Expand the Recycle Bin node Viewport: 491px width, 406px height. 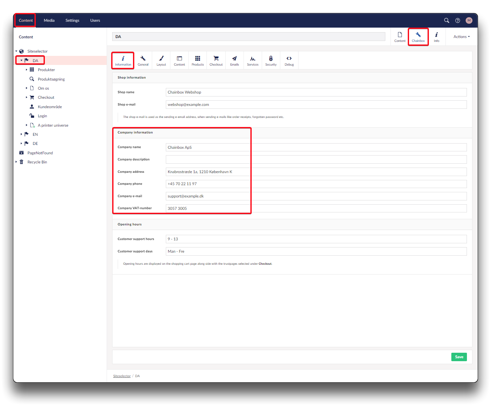click(16, 162)
